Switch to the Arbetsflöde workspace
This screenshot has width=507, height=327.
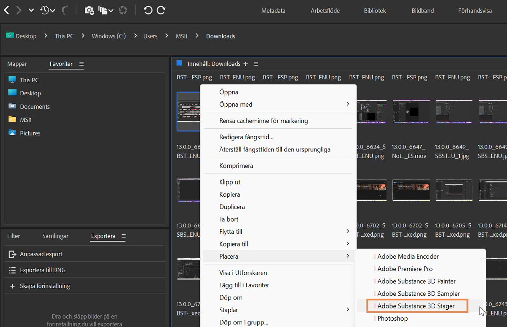325,11
